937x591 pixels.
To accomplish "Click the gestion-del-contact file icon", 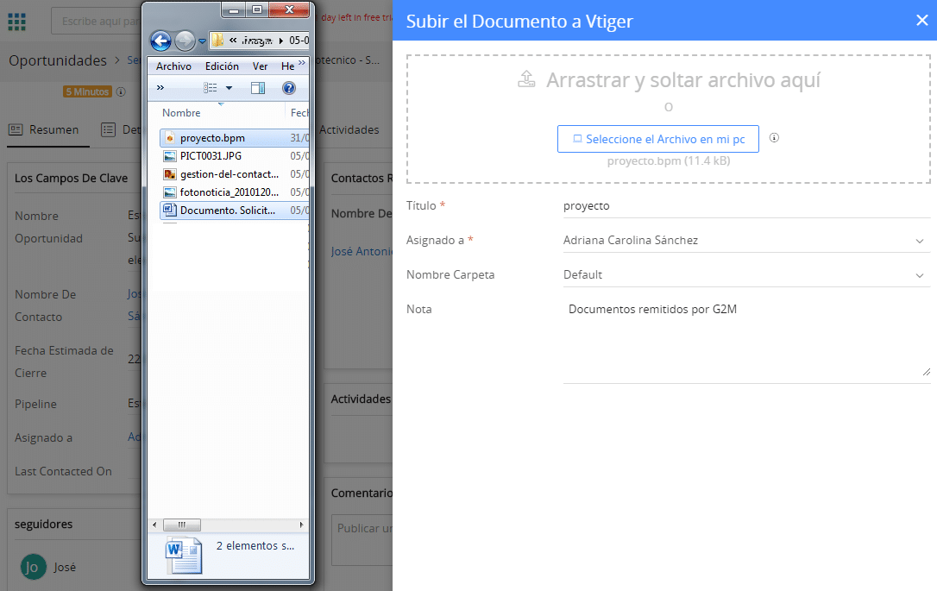I will coord(170,174).
